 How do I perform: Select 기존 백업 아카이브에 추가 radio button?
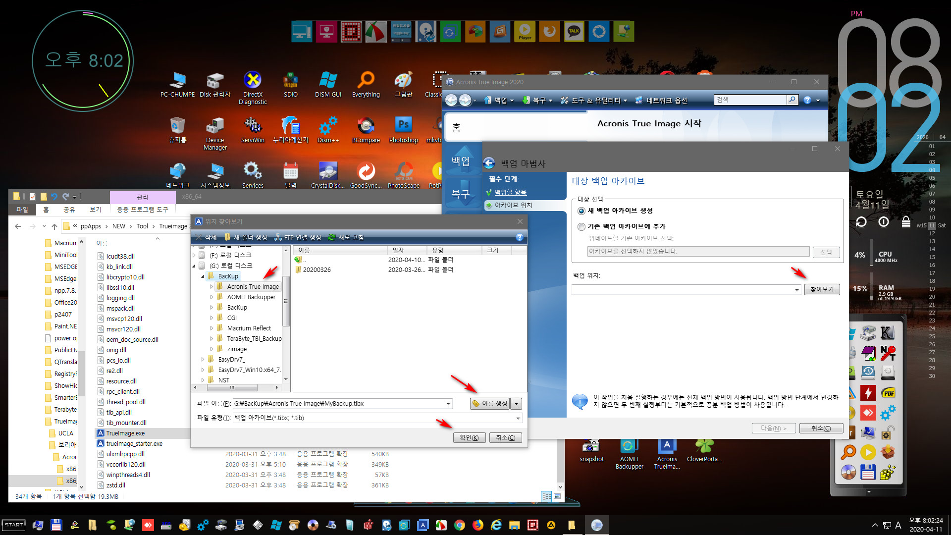581,227
